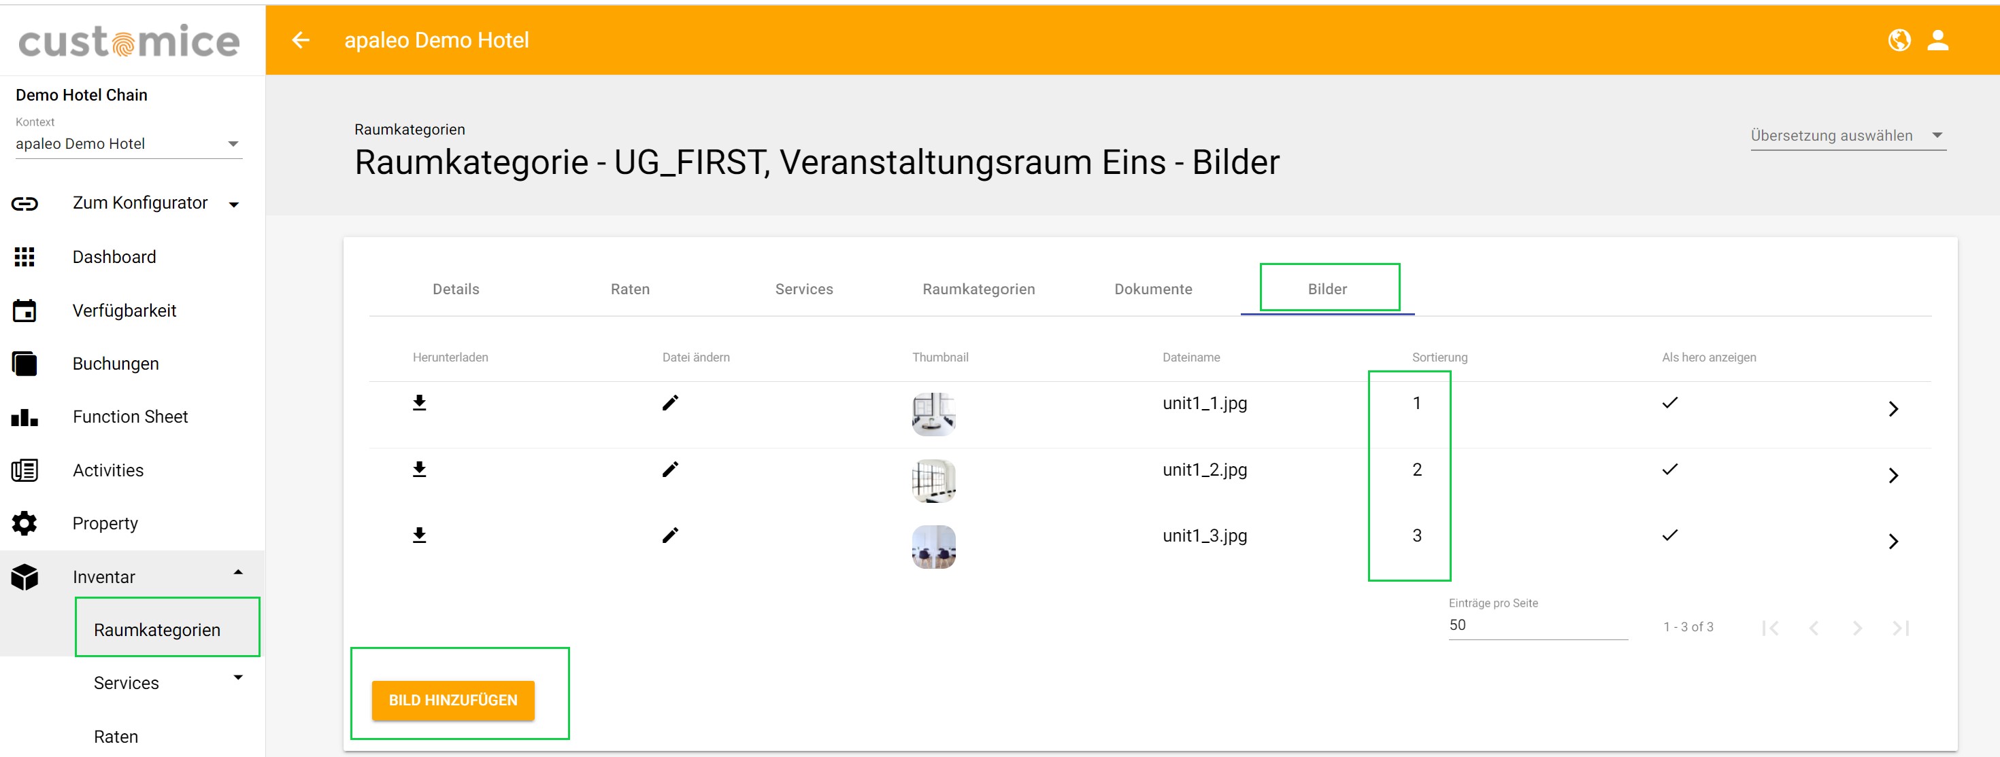Click the Datei ändern column header

coord(696,357)
